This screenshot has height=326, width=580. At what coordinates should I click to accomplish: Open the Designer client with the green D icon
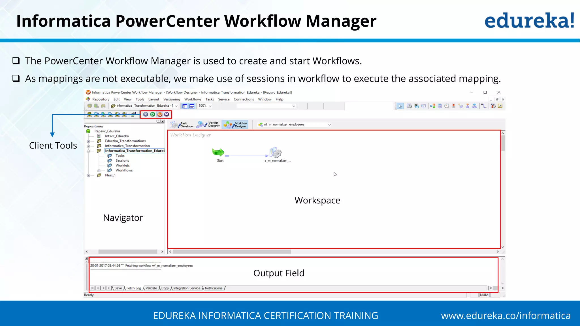pyautogui.click(x=153, y=114)
